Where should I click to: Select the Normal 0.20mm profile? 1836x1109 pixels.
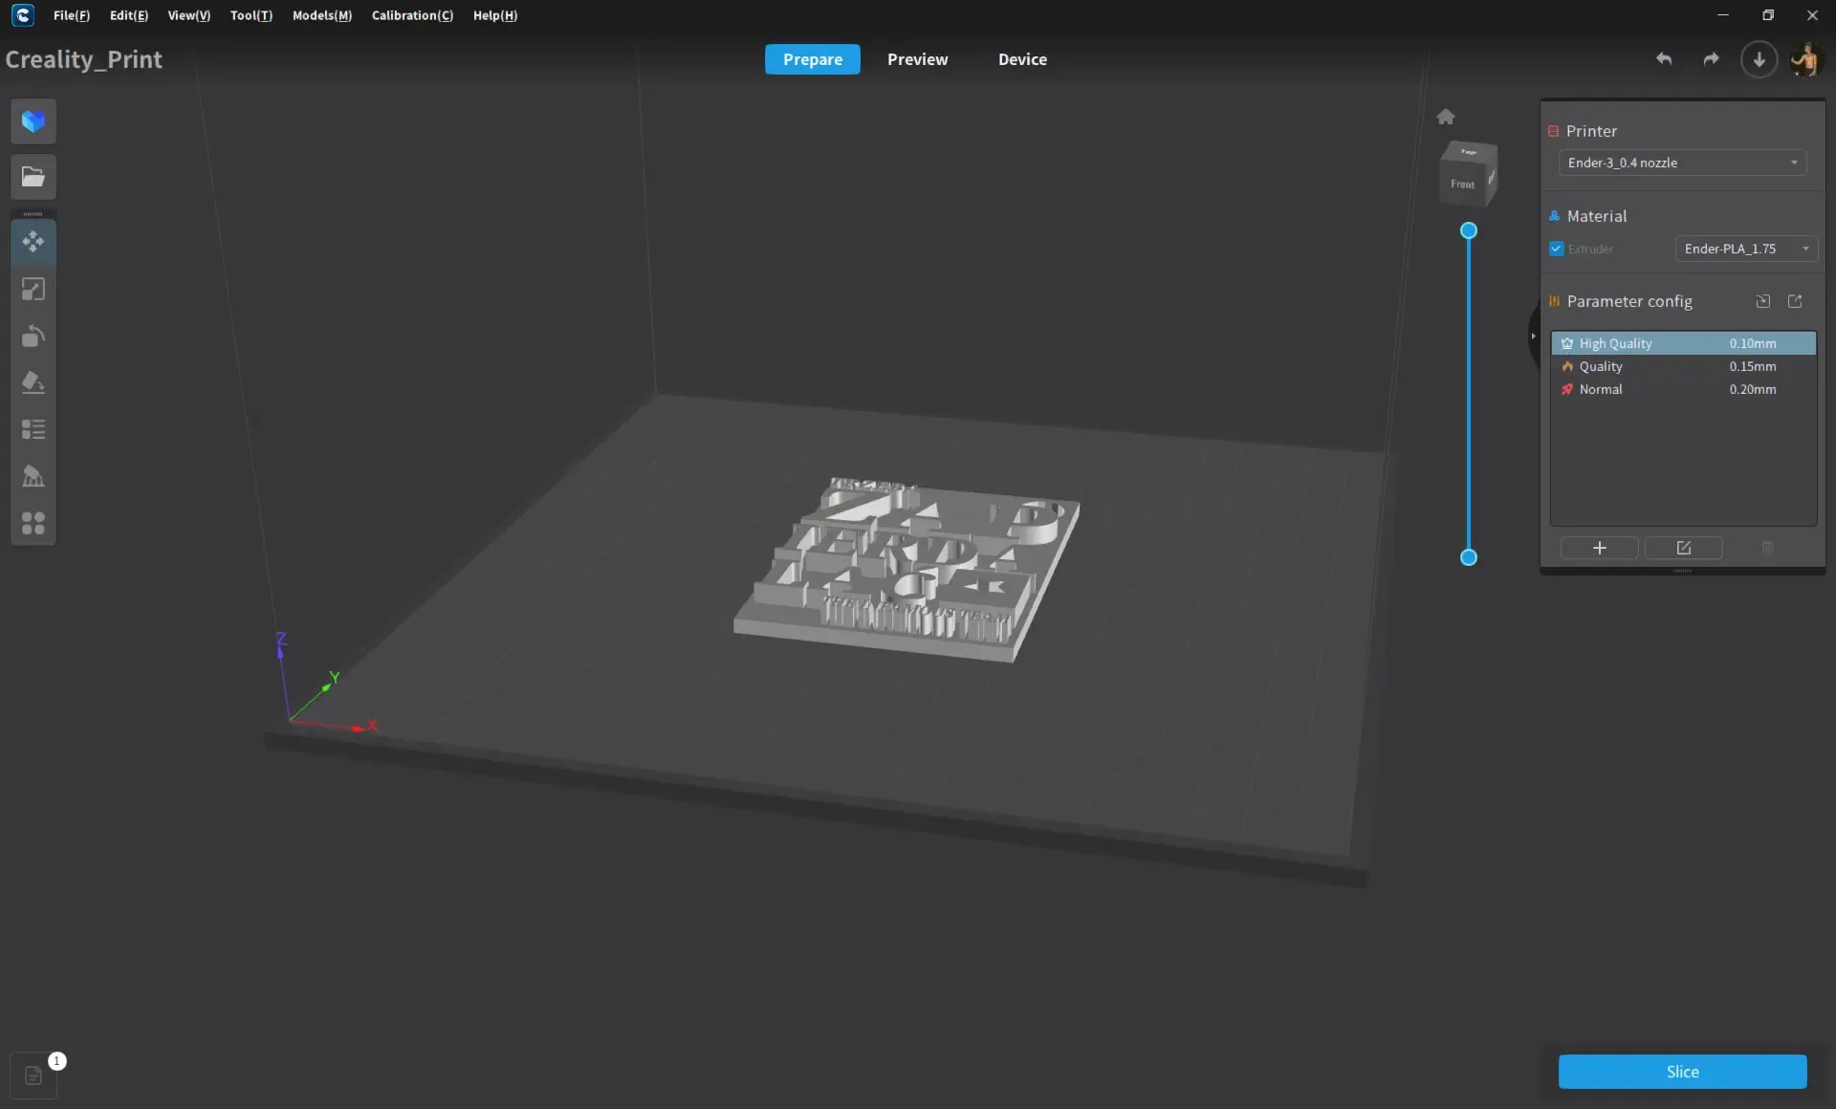coord(1683,389)
